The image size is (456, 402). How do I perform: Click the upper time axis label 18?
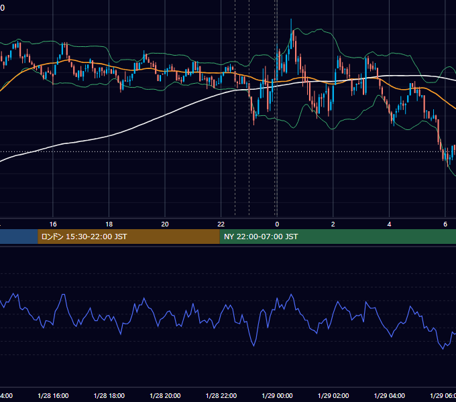tap(109, 224)
